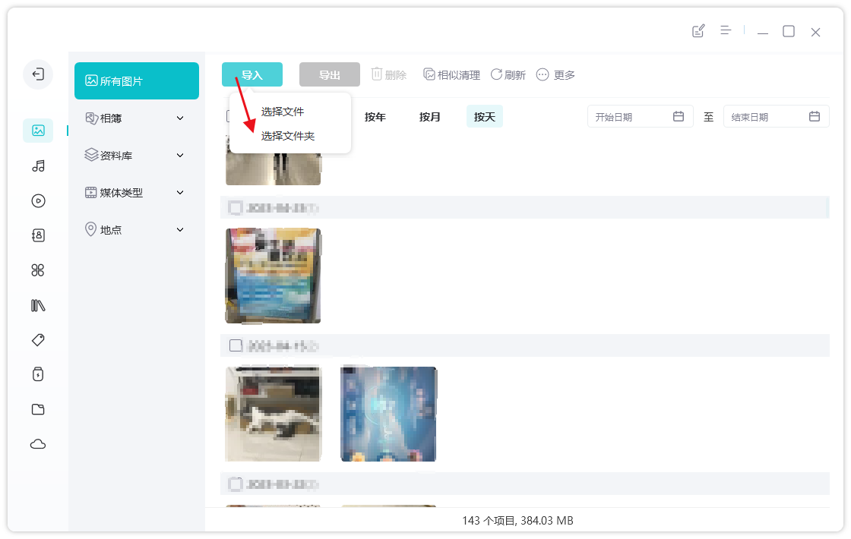Open the Music section in sidebar
This screenshot has height=539, width=851.
[x=38, y=165]
